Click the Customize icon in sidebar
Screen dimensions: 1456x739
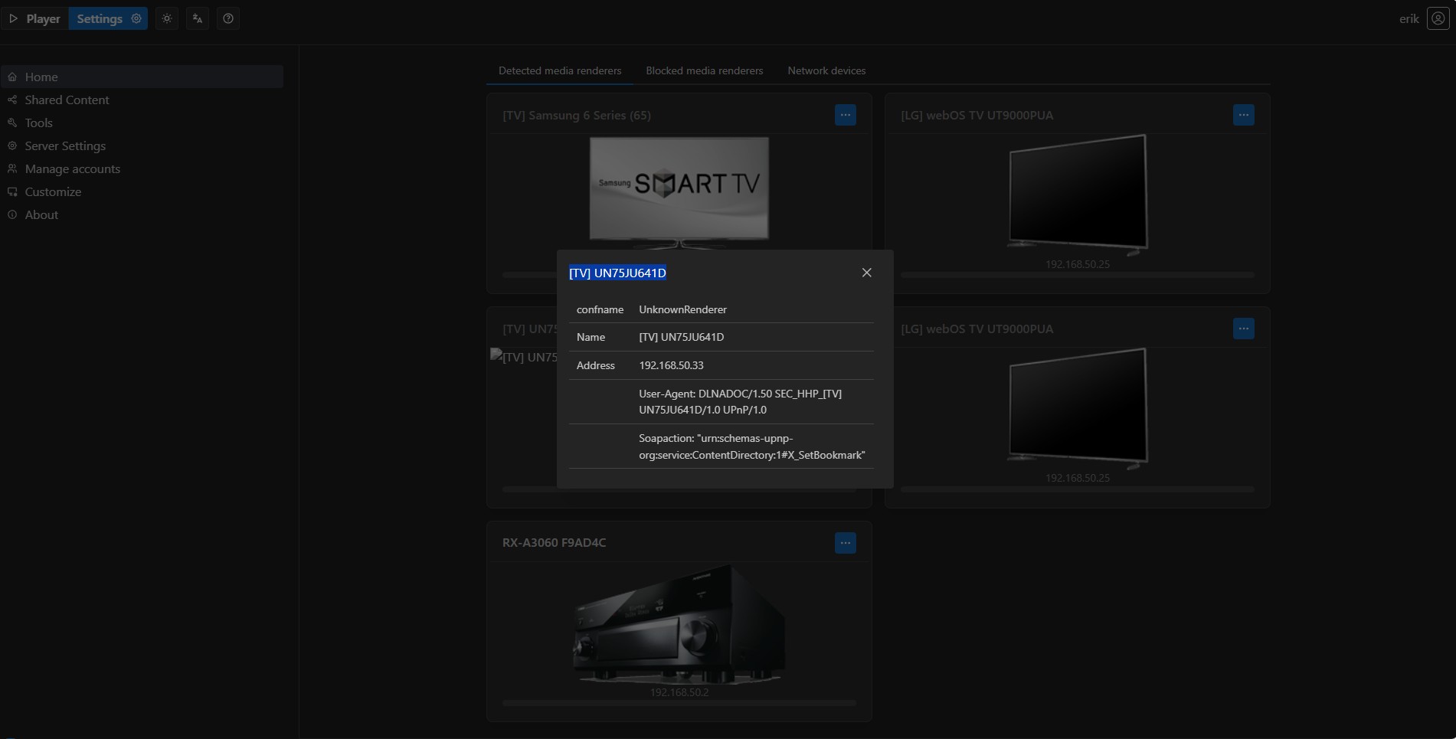[x=12, y=191]
